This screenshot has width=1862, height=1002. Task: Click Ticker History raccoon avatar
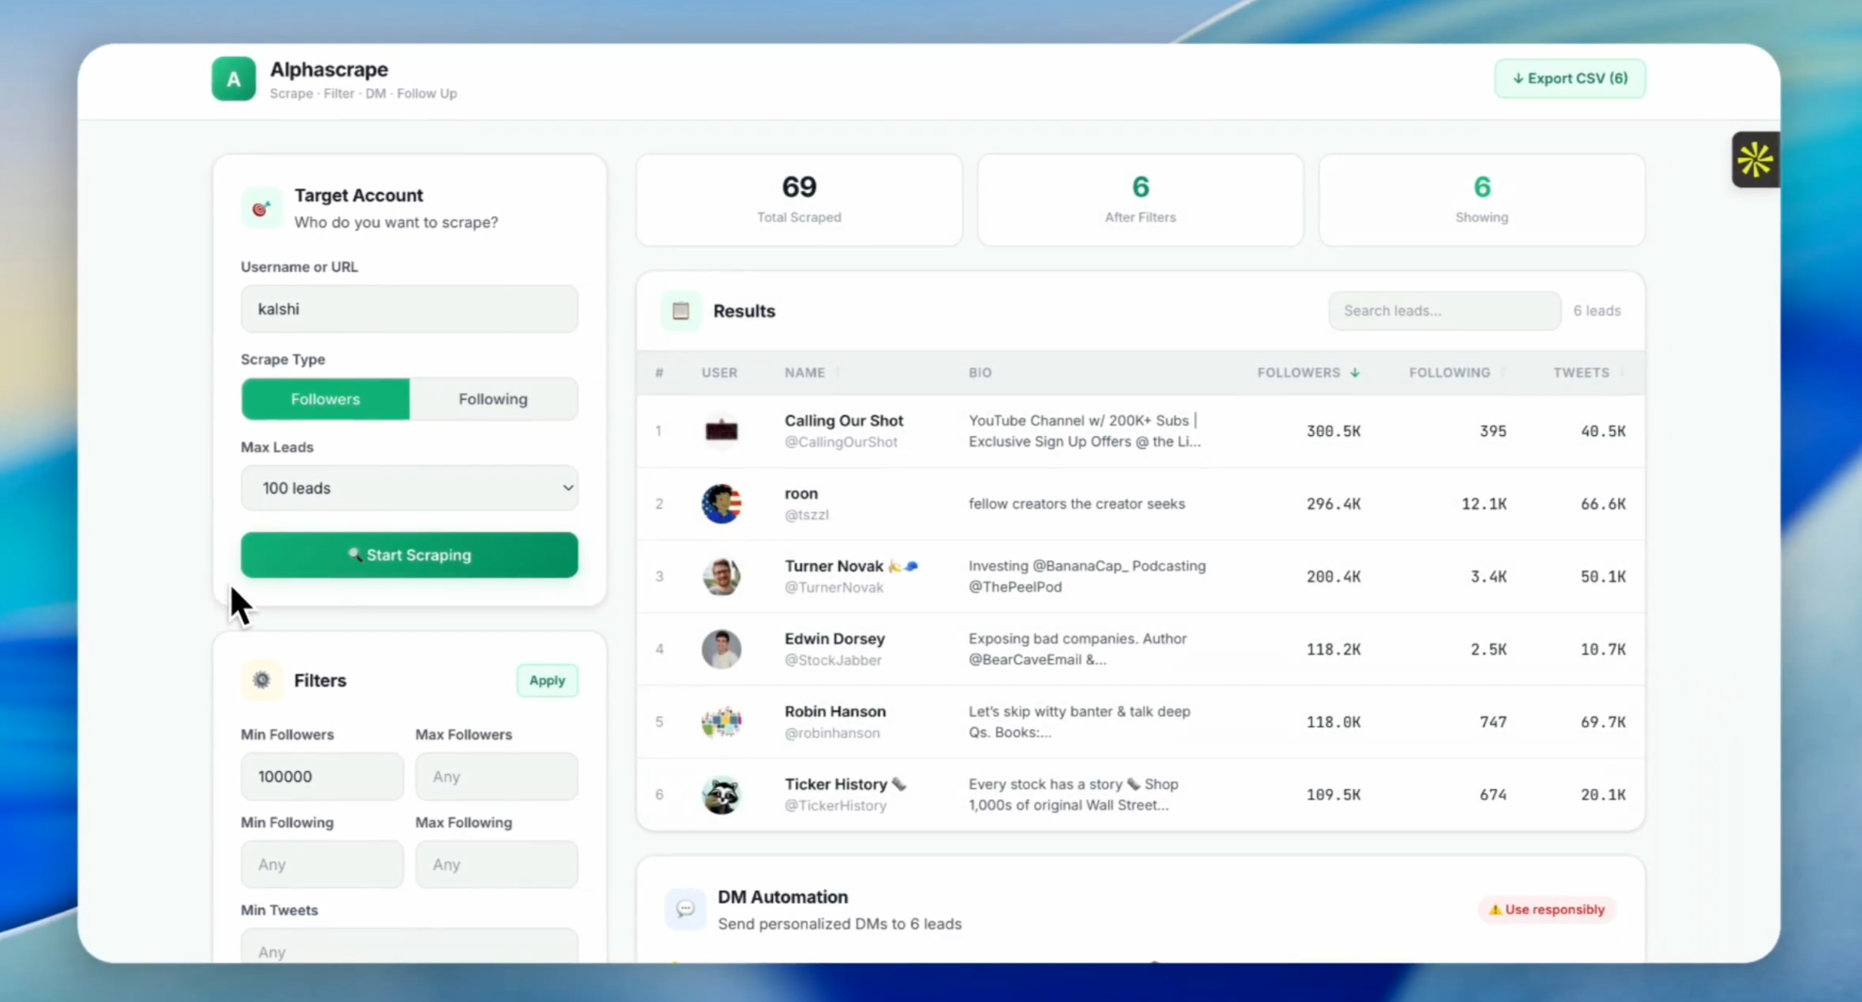point(721,795)
